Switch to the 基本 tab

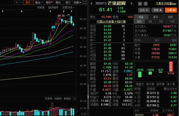[x=156, y=17]
